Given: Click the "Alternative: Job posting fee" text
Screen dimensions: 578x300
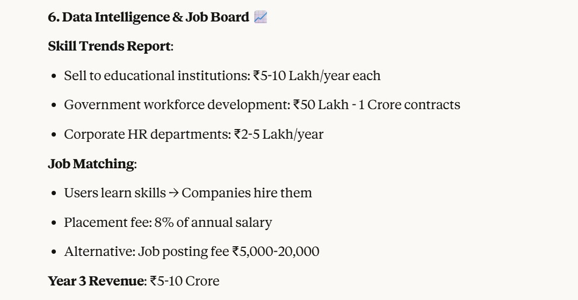Looking at the screenshot, I should (x=147, y=251).
